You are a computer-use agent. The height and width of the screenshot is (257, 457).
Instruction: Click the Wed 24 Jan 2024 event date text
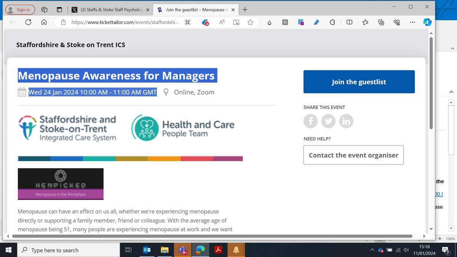point(93,92)
